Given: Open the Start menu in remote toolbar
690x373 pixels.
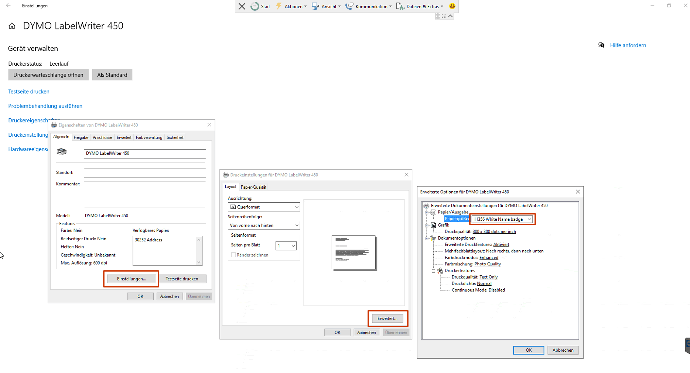Looking at the screenshot, I should pos(260,6).
